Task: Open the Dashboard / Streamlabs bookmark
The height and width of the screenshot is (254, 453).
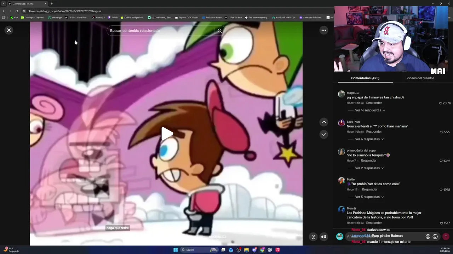Action: (160, 18)
